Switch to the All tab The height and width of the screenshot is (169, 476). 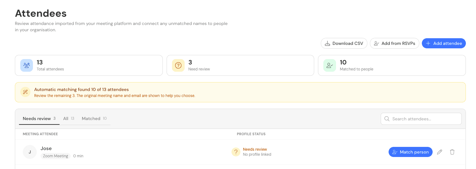pos(69,118)
